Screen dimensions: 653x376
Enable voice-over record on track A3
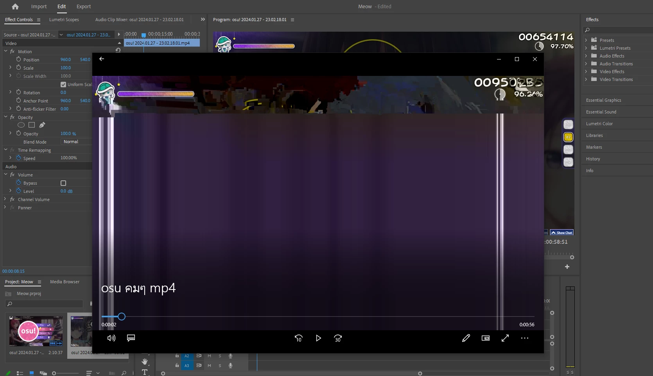point(231,365)
